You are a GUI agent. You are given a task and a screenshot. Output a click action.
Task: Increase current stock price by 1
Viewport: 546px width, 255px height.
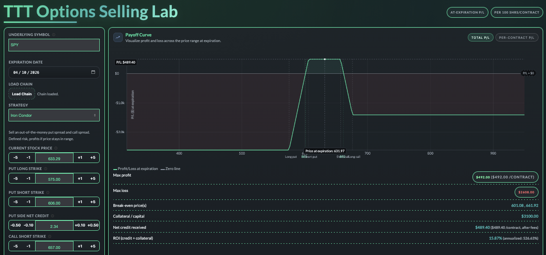tap(80, 158)
